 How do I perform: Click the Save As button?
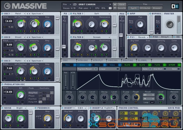122,8
